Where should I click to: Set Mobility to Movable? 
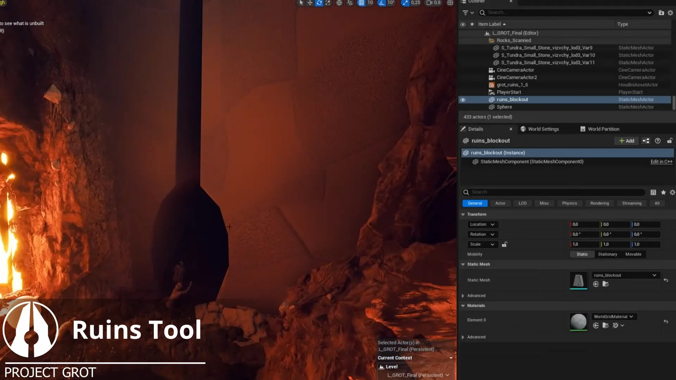634,254
